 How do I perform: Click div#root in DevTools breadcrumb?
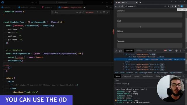(130, 73)
